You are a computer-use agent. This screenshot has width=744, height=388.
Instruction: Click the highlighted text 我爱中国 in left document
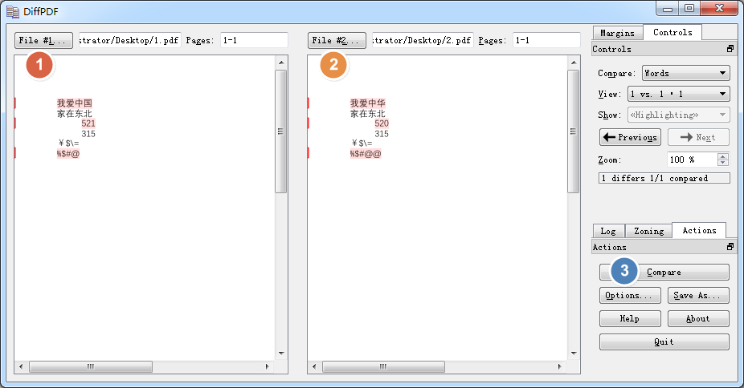(x=75, y=103)
